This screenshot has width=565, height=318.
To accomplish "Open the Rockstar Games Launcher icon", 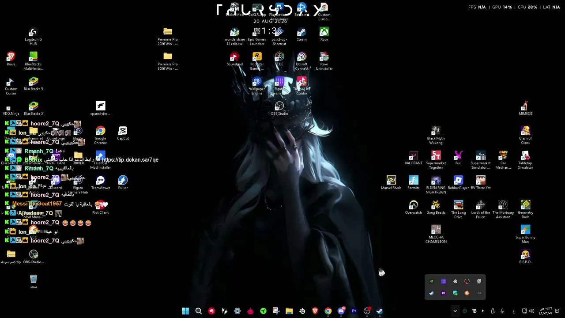I will [257, 61].
